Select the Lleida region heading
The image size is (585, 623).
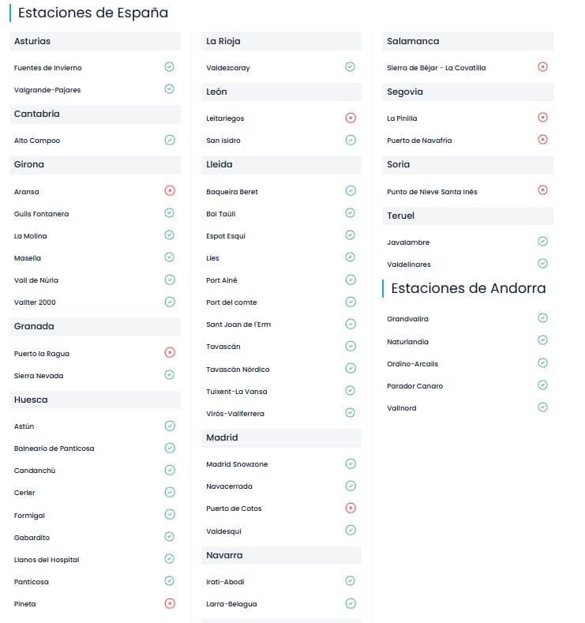[x=219, y=164]
